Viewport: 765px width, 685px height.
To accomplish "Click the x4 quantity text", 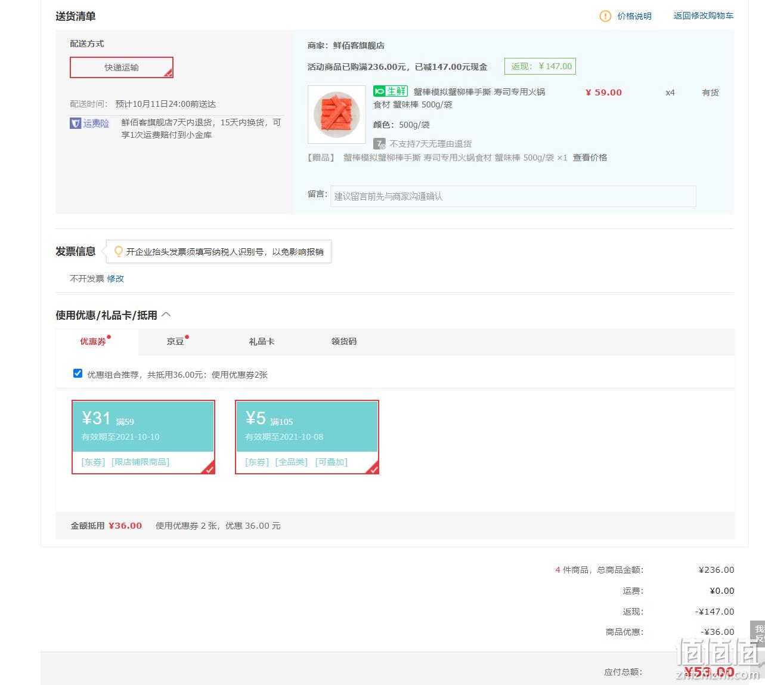I will (x=670, y=92).
